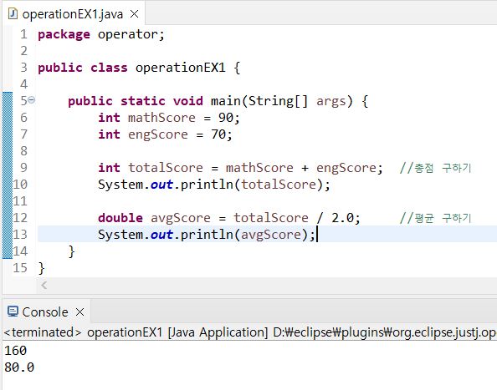This screenshot has height=390, width=497.
Task: Click the 'package' keyword on line 1
Action: pos(64,34)
